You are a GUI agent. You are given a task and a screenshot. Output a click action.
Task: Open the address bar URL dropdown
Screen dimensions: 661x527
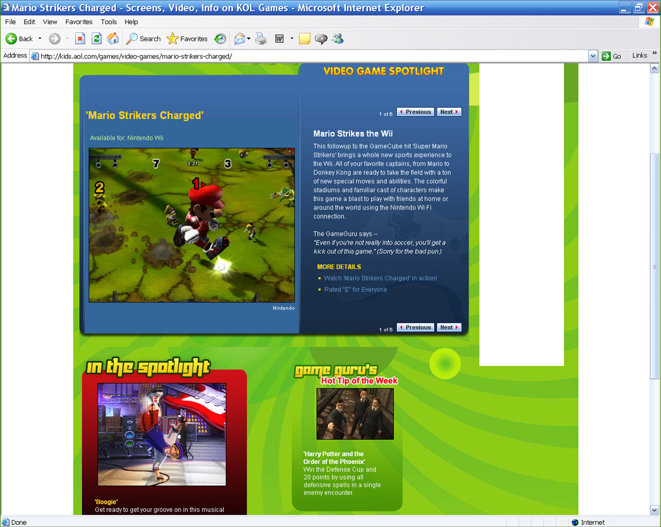[593, 56]
